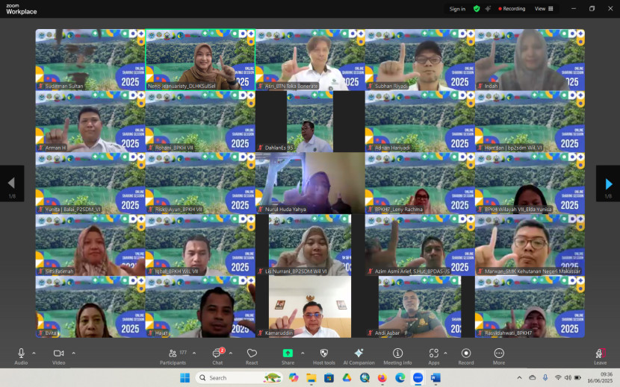This screenshot has width=620, height=387.
Task: Launch the AI Companion
Action: click(x=359, y=356)
